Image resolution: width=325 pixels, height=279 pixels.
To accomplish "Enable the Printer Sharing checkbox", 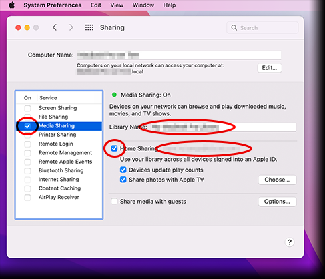I will coord(27,135).
